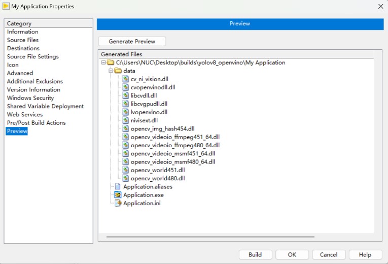Image resolution: width=388 pixels, height=264 pixels.
Task: Click the Application.ini file icon
Action: [118, 203]
